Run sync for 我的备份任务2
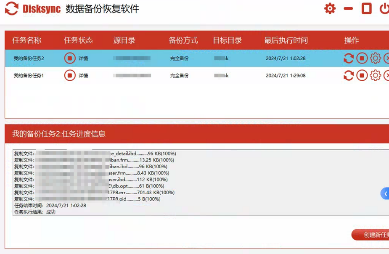389x254 pixels. click(x=348, y=58)
